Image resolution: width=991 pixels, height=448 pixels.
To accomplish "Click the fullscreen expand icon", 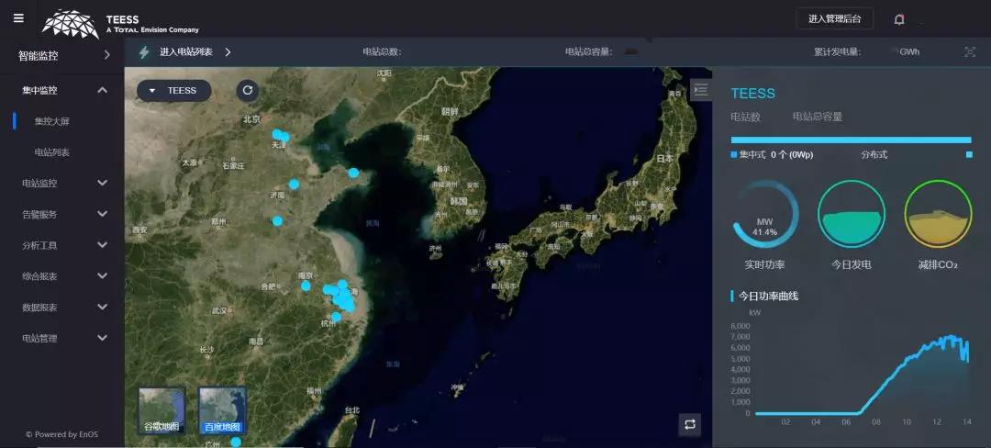I will click(x=970, y=52).
